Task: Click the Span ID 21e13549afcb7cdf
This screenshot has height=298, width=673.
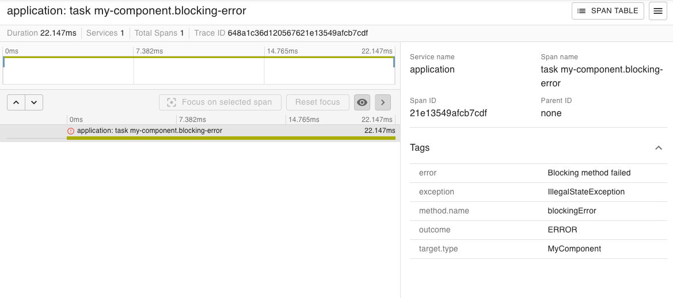Action: 448,113
